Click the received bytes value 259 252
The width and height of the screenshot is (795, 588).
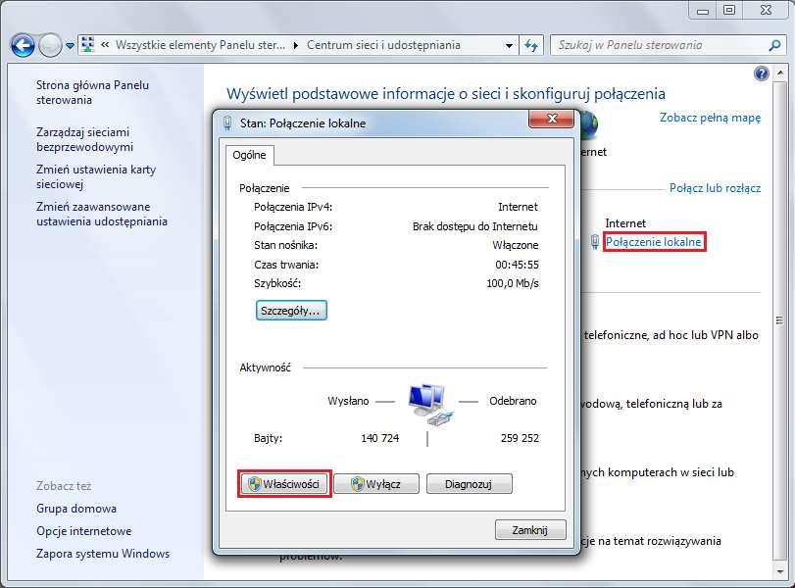[520, 438]
